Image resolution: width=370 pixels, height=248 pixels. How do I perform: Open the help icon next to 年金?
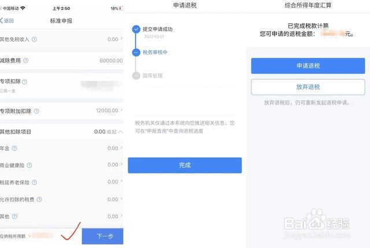coord(14,148)
